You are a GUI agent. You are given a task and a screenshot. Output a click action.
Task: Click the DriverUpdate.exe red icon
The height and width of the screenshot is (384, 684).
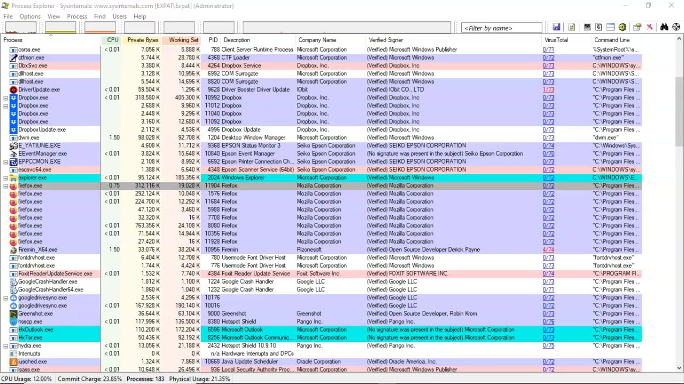point(14,90)
